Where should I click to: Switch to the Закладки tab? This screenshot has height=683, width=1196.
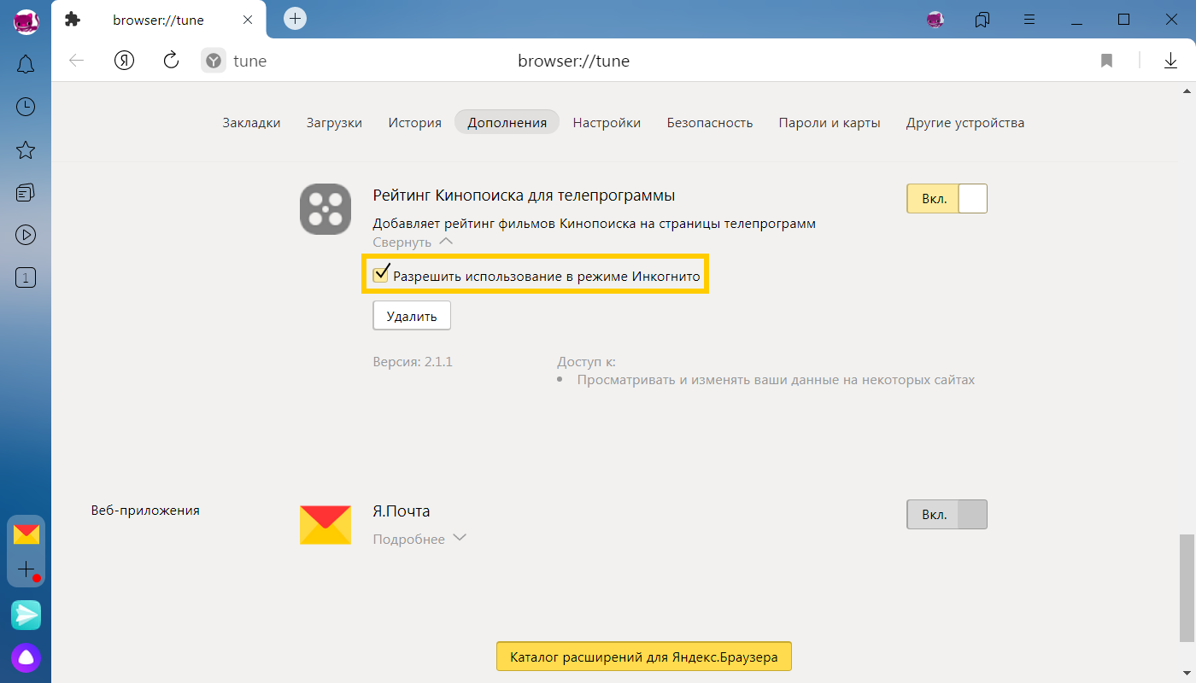(x=251, y=122)
